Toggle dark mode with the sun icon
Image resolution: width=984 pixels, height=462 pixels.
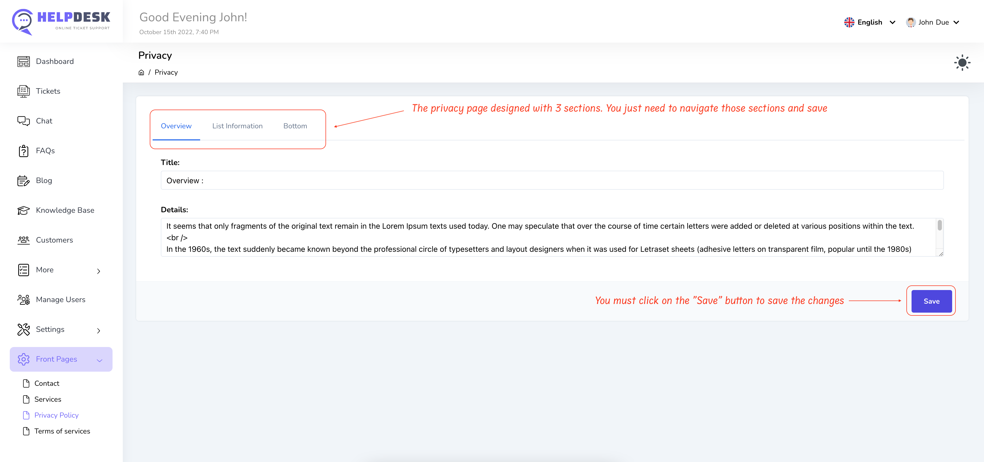pyautogui.click(x=962, y=63)
